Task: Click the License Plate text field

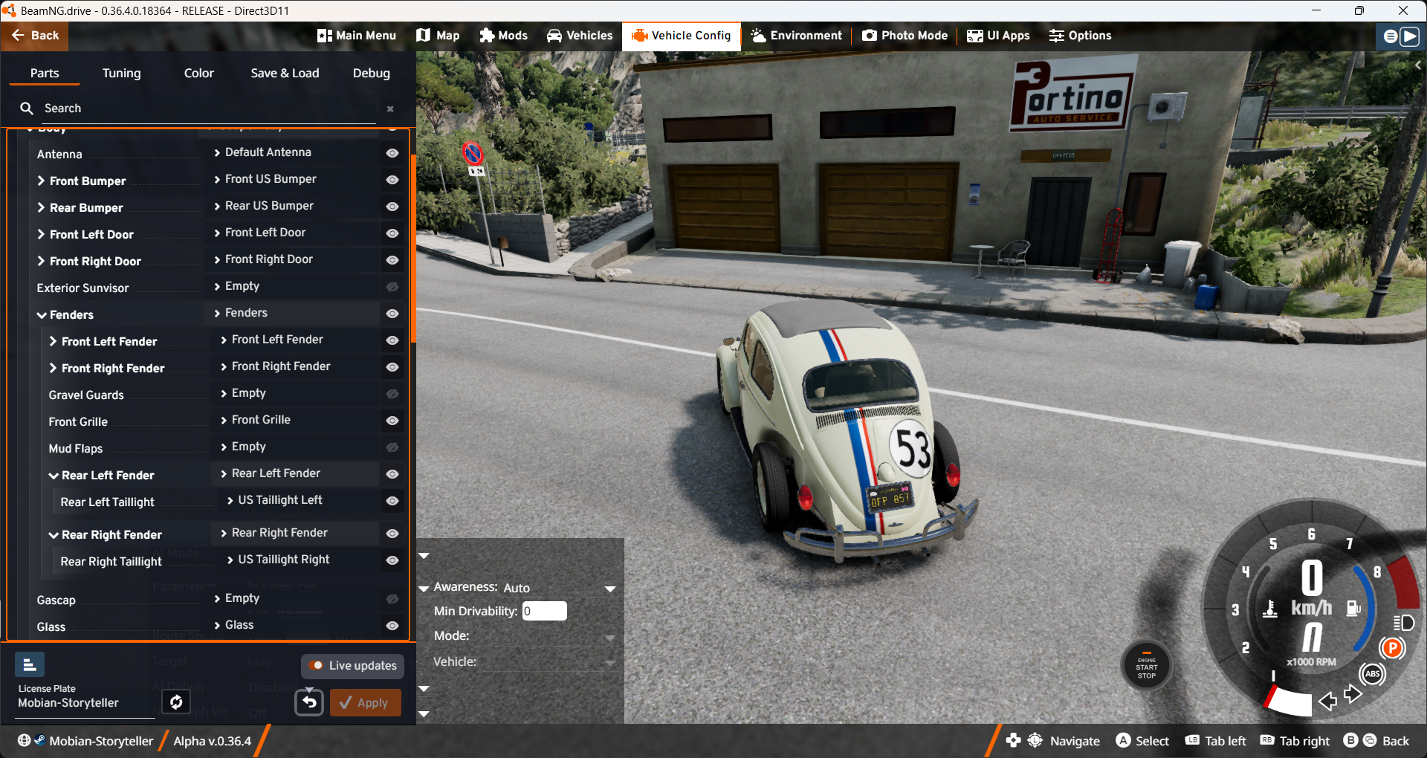Action: pos(85,703)
